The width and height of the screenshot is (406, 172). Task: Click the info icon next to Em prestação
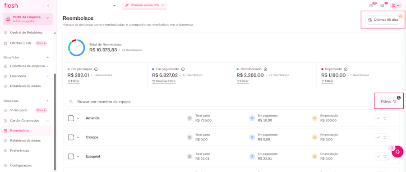click(x=96, y=69)
